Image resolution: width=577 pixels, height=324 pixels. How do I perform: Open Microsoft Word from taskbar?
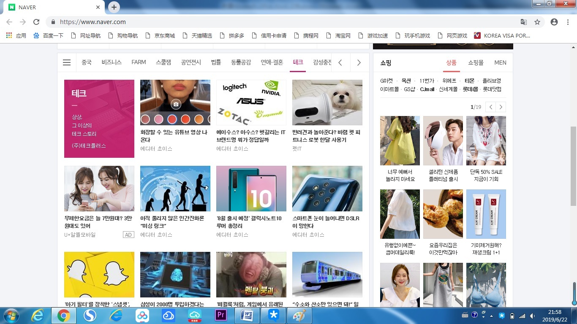click(247, 316)
